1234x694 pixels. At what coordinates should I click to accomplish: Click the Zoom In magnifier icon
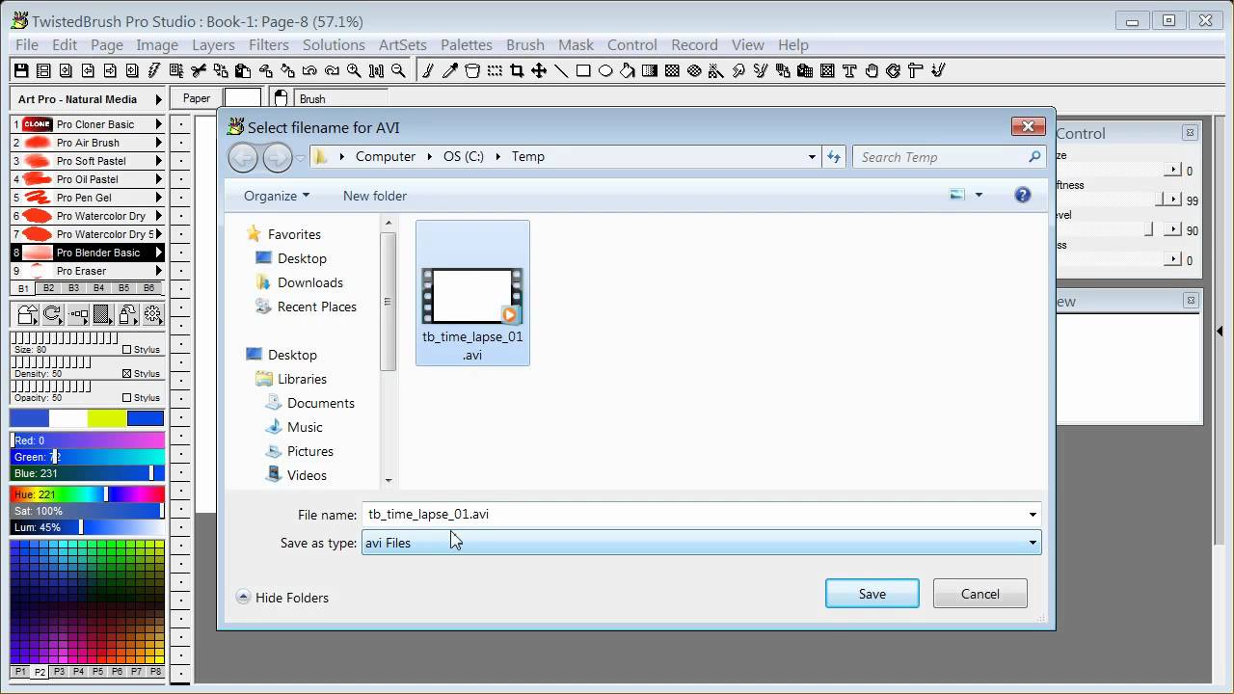[354, 70]
